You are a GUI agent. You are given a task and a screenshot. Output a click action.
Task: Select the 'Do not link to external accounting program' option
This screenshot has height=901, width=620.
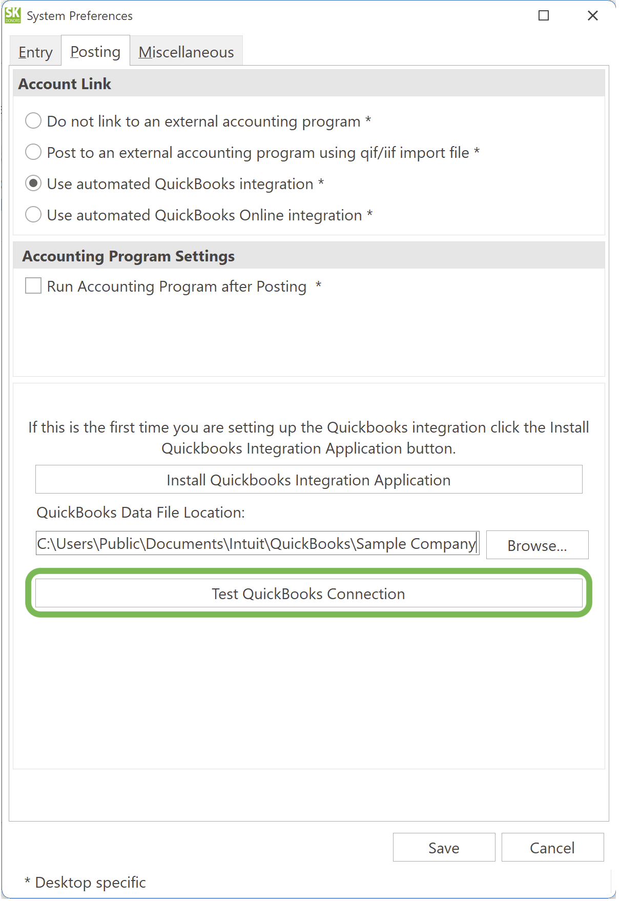(x=33, y=120)
